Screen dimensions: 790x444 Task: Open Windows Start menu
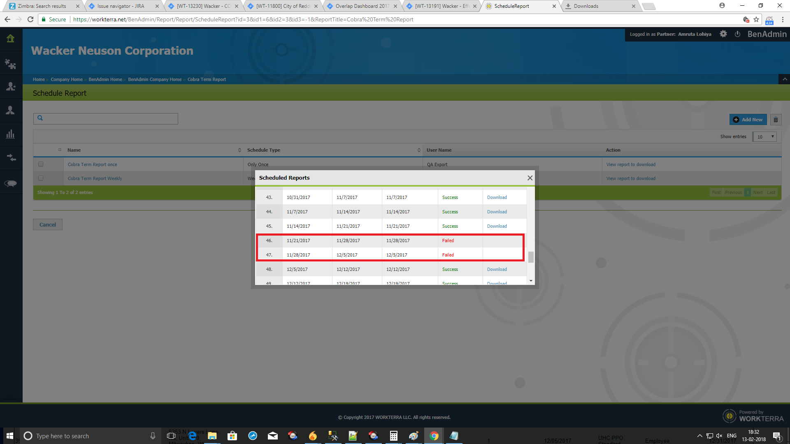click(9, 436)
